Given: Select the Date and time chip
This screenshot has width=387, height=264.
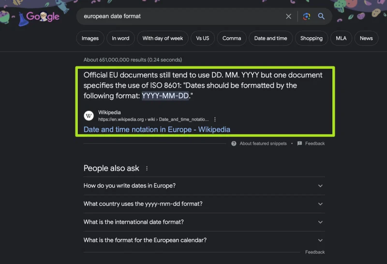Looking at the screenshot, I should point(270,38).
